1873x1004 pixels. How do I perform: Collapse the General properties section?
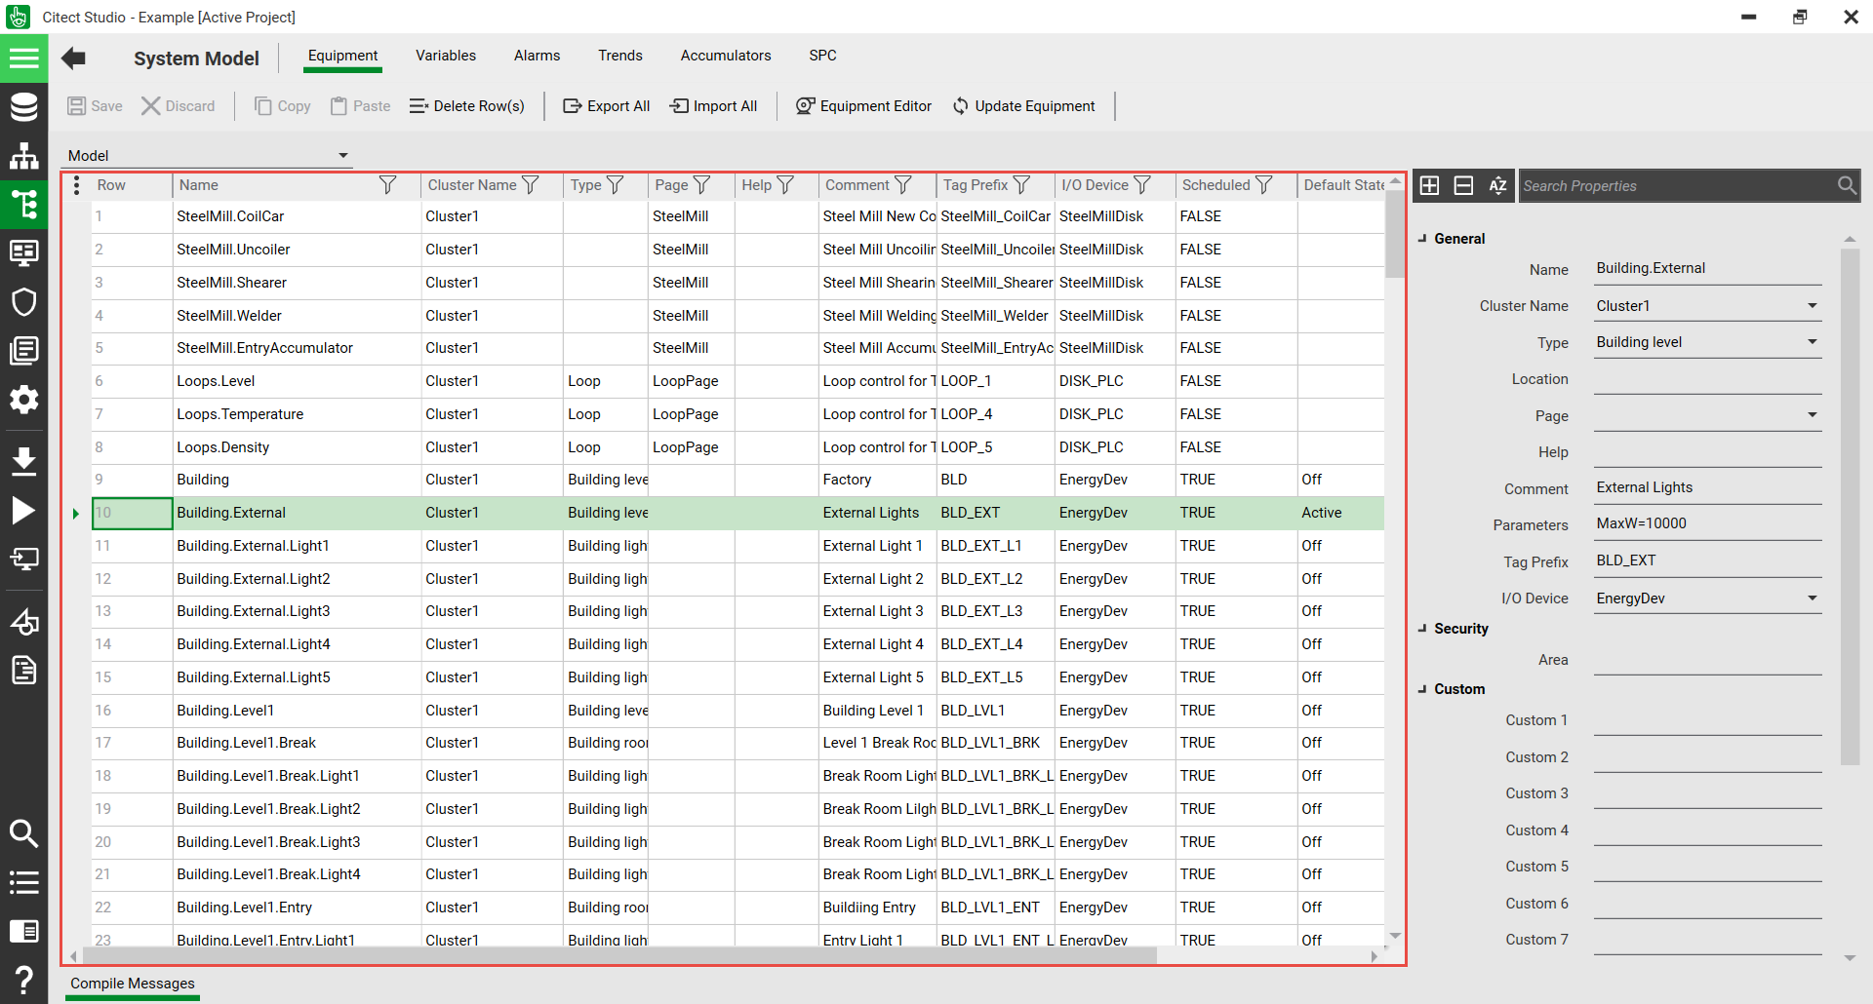(1423, 239)
